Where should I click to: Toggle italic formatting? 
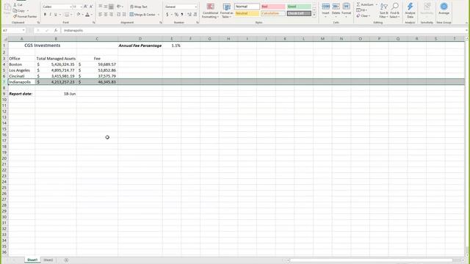(x=50, y=15)
